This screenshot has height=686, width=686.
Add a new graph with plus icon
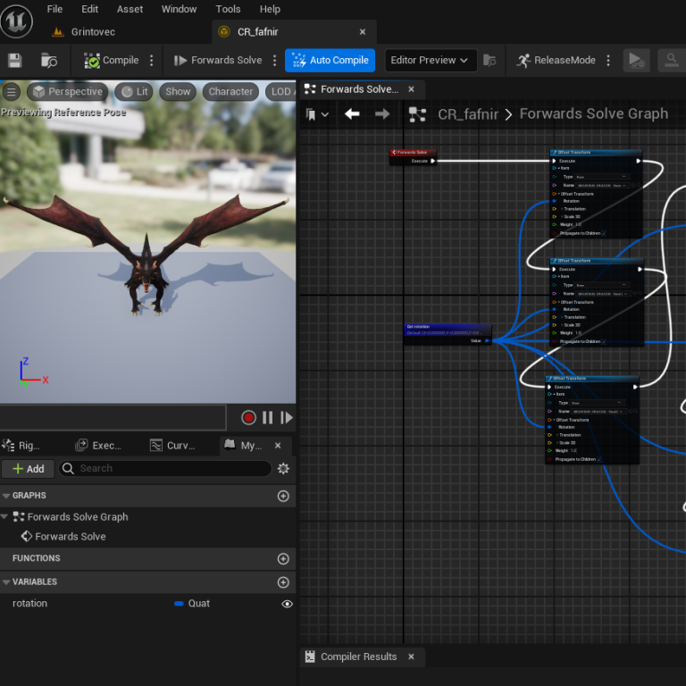[283, 496]
